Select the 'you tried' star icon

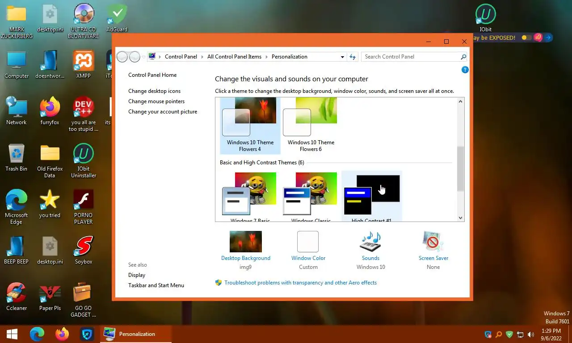pyautogui.click(x=50, y=204)
